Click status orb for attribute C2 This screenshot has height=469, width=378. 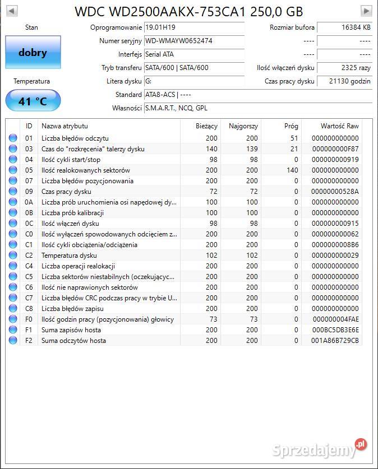pyautogui.click(x=13, y=255)
